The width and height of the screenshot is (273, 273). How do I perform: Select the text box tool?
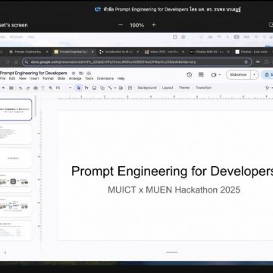tap(86, 88)
